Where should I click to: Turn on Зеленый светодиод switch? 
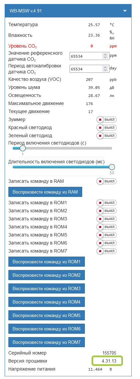(107, 136)
